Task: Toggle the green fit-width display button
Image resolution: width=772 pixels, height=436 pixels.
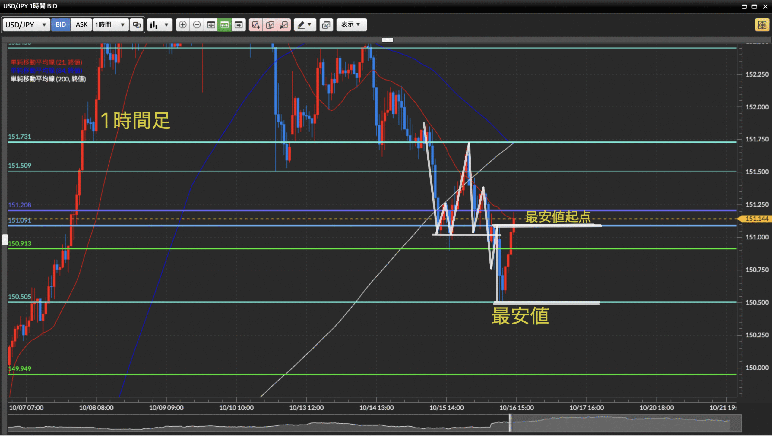Action: (225, 25)
